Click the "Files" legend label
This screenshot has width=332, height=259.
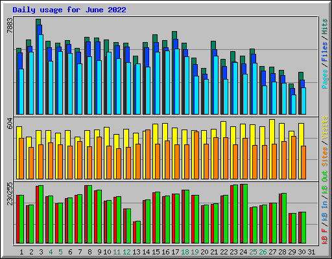[x=324, y=52]
